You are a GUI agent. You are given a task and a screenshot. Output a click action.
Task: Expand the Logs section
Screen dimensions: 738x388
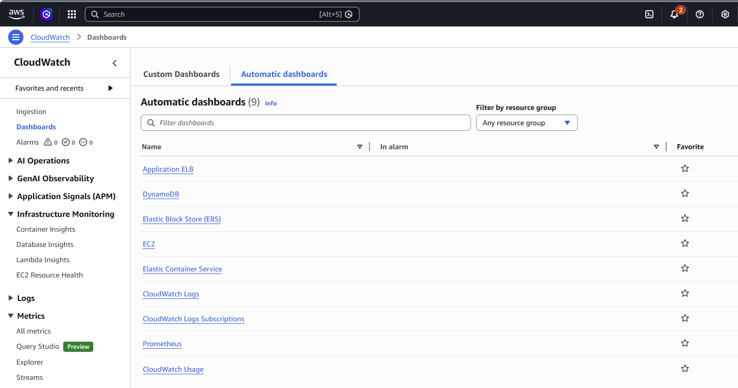coord(11,298)
